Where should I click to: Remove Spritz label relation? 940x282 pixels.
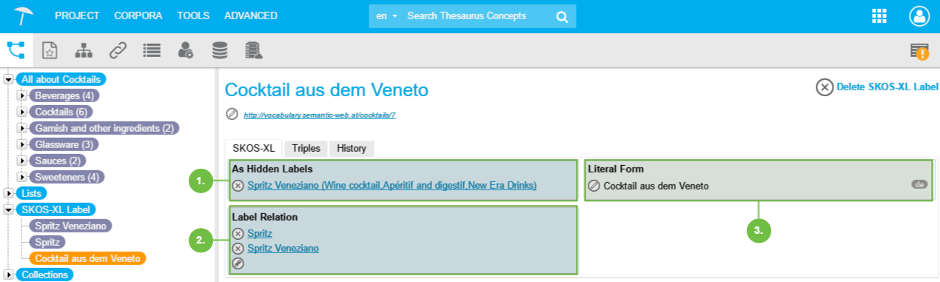pos(238,234)
